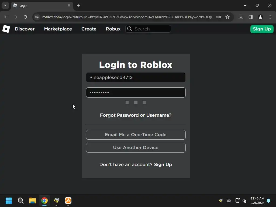Click the Roblox logo home icon

(x=6, y=29)
